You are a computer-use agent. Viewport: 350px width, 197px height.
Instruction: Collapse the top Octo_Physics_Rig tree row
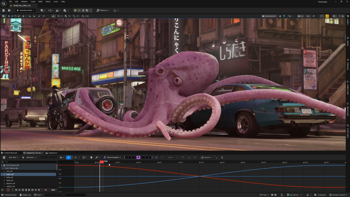(2, 165)
